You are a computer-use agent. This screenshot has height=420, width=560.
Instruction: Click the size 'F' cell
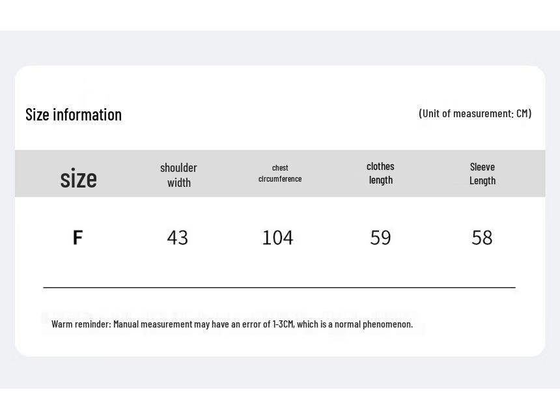click(x=78, y=238)
